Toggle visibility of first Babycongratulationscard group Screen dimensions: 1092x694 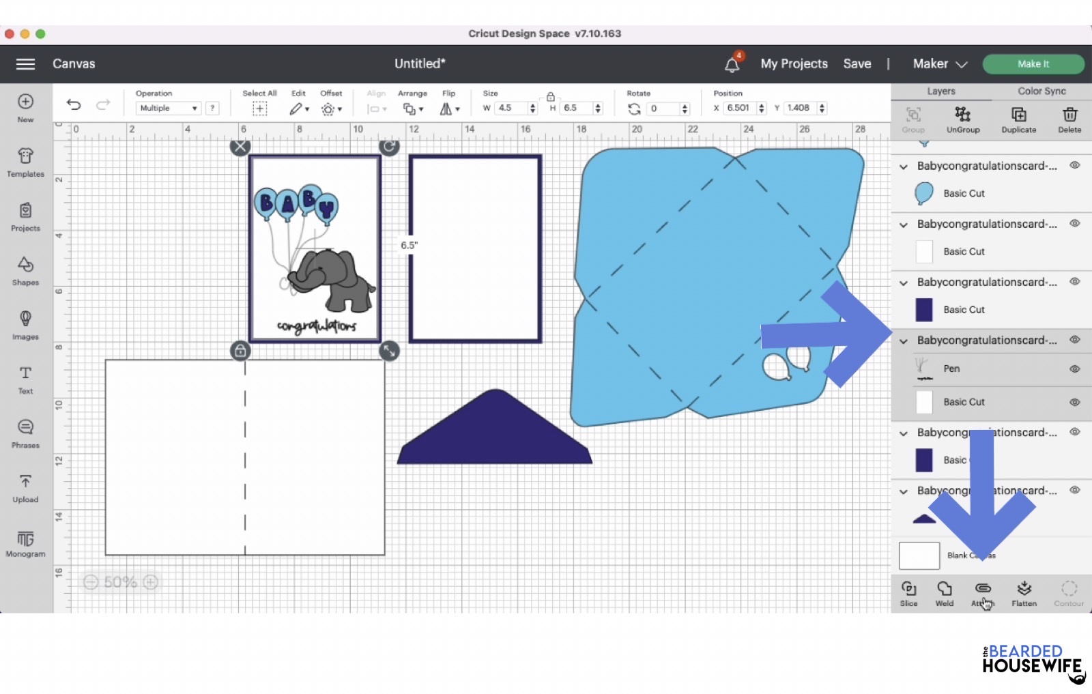1074,165
